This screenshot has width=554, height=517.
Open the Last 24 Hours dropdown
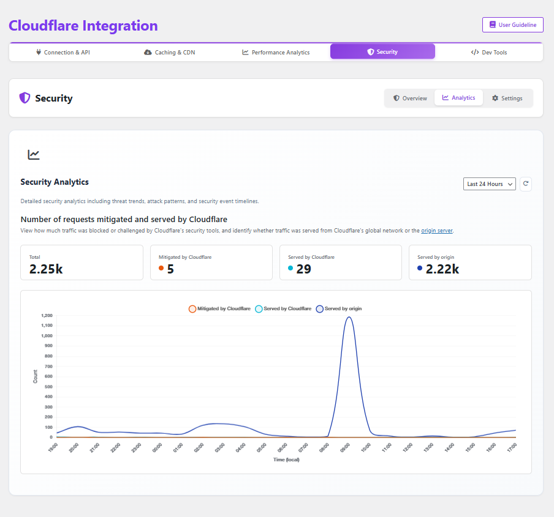(490, 184)
